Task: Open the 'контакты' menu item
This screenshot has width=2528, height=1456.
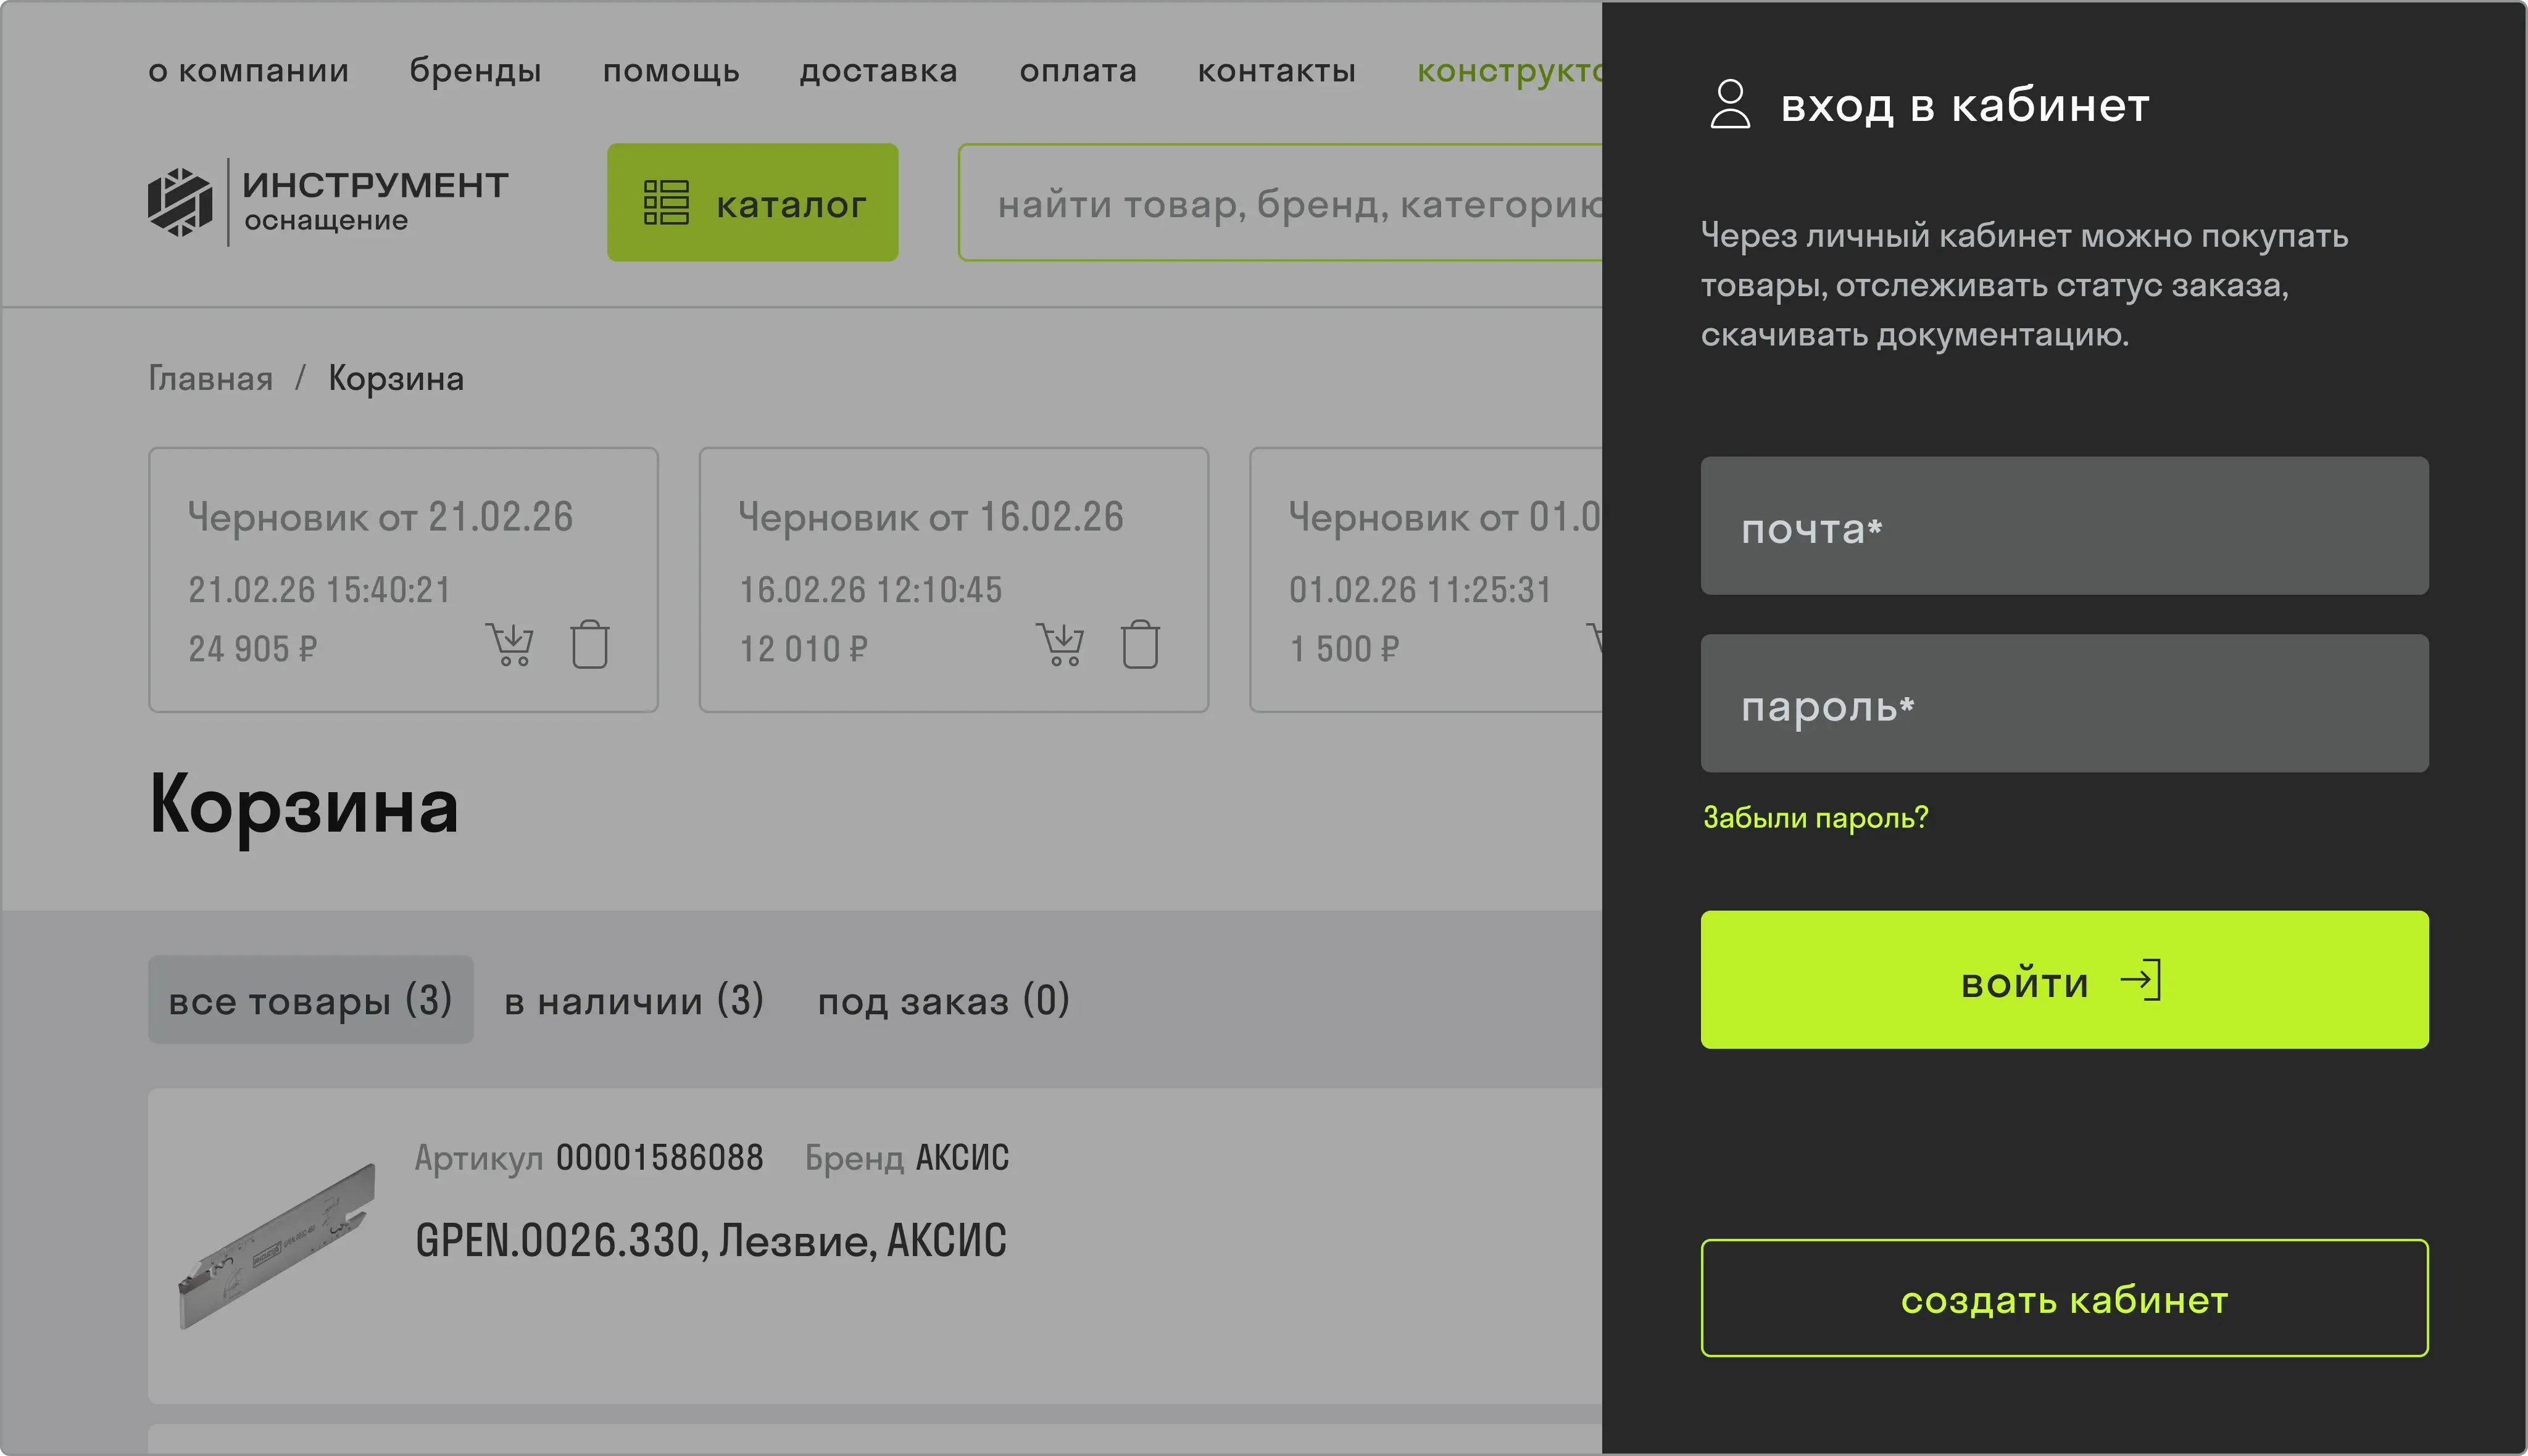Action: click(1278, 71)
